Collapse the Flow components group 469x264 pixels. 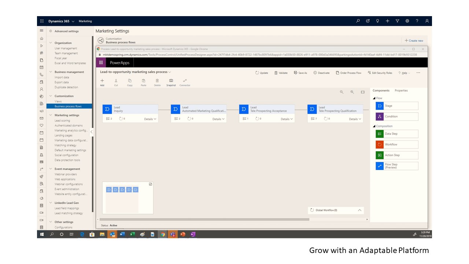click(374, 98)
